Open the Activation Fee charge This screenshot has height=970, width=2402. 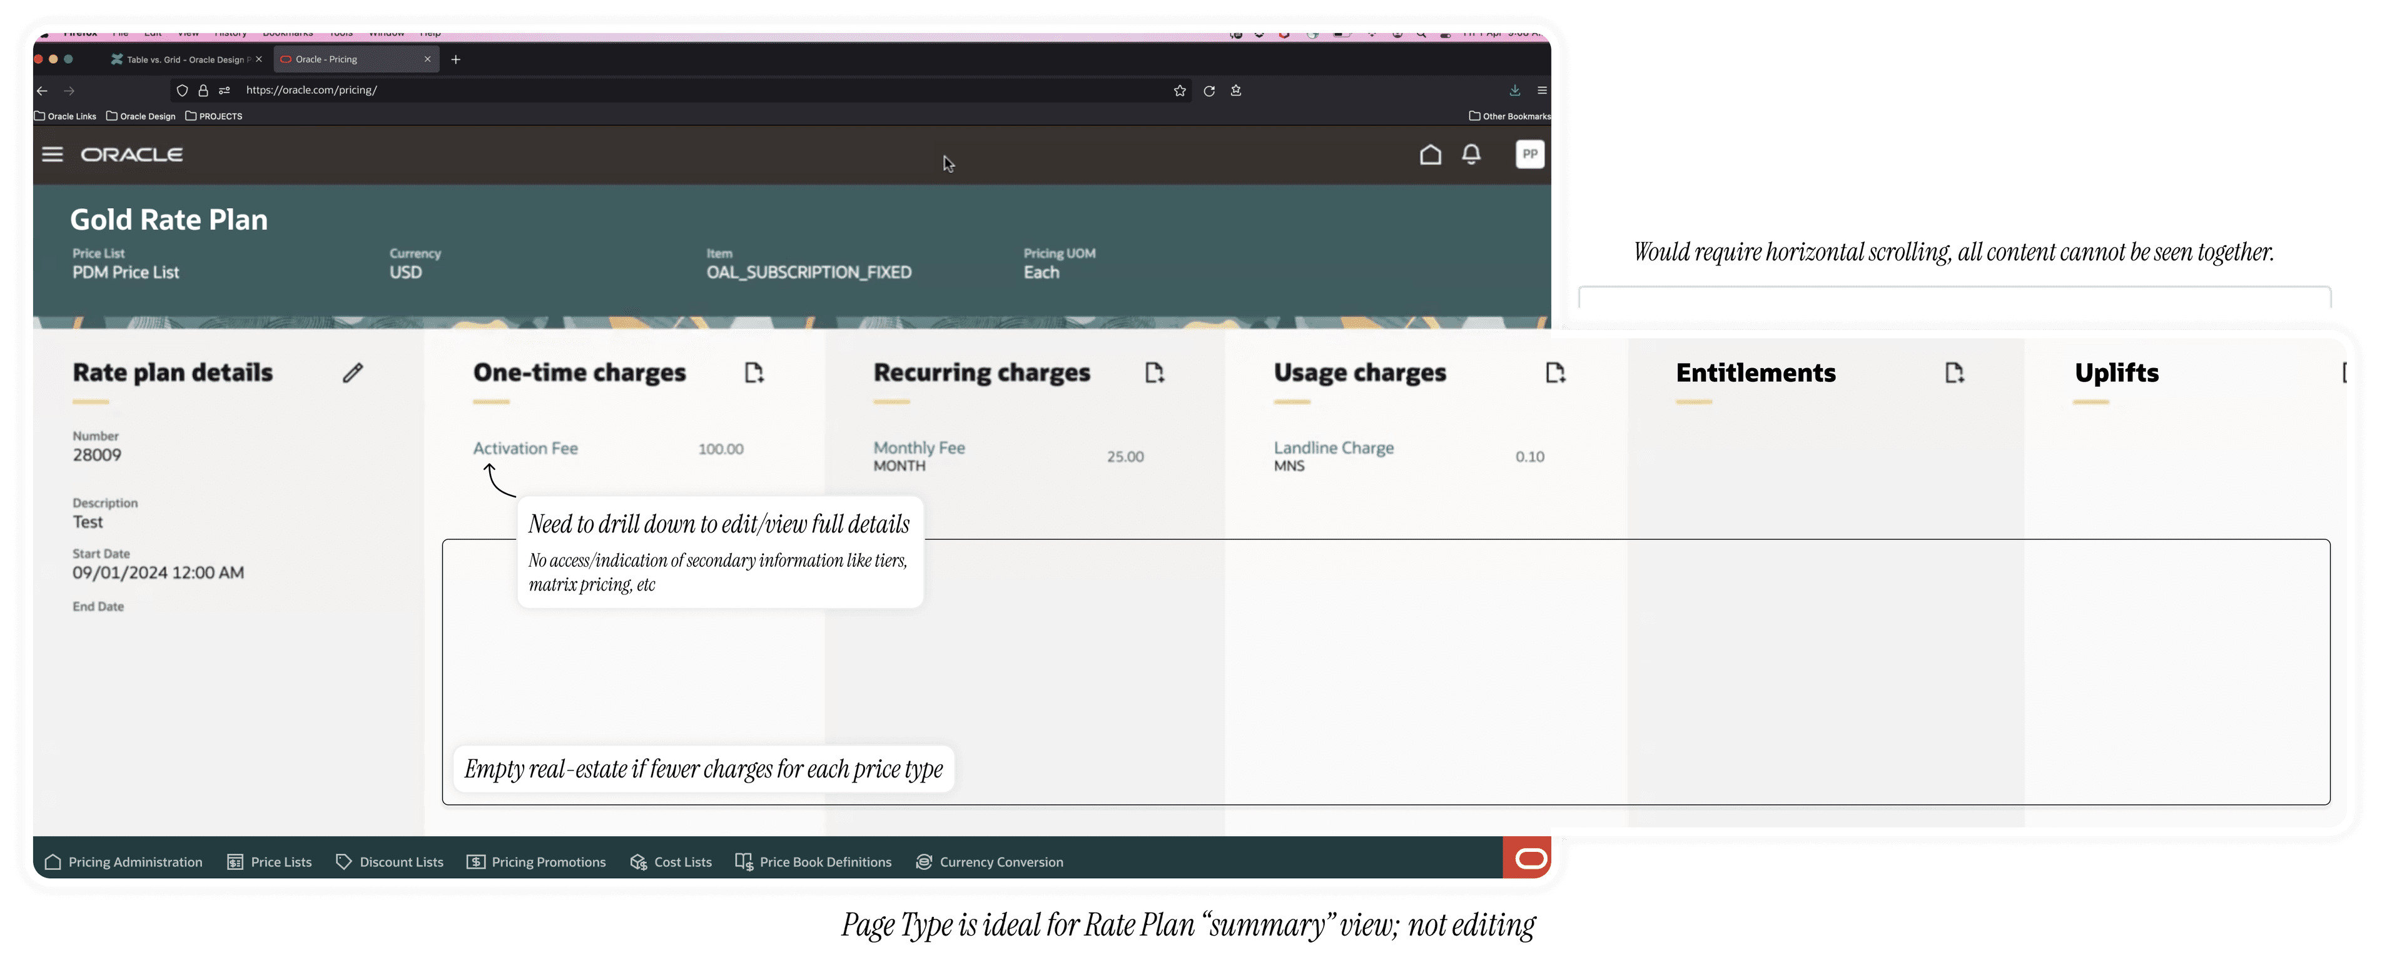(x=525, y=448)
